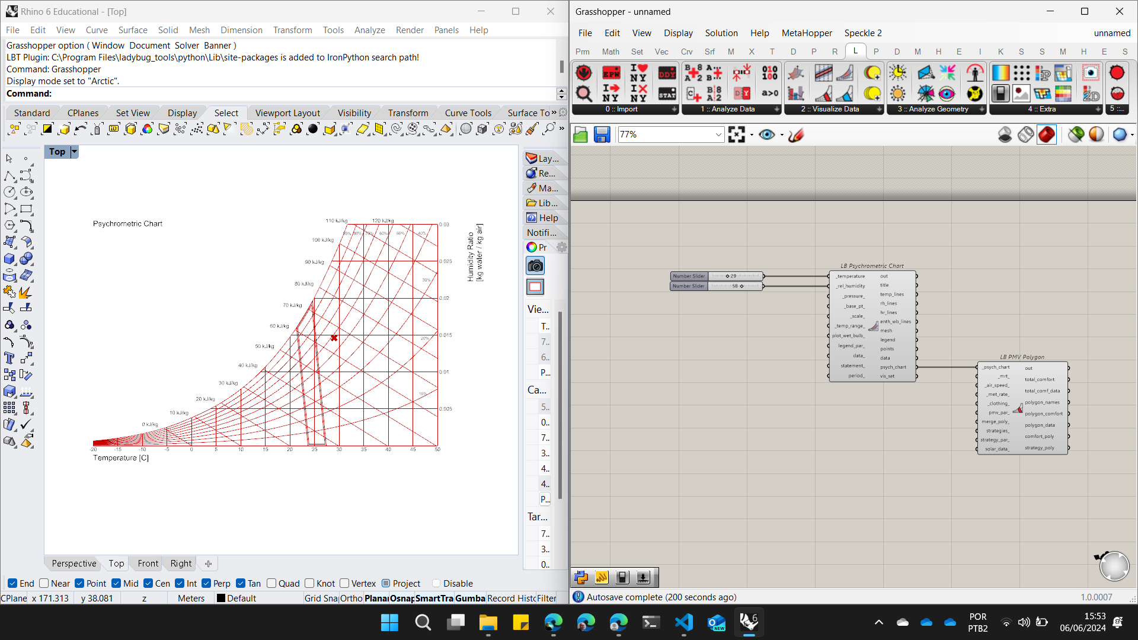The height and width of the screenshot is (640, 1138).
Task: Switch to the Curve Tools toolbar tab
Action: coord(468,113)
